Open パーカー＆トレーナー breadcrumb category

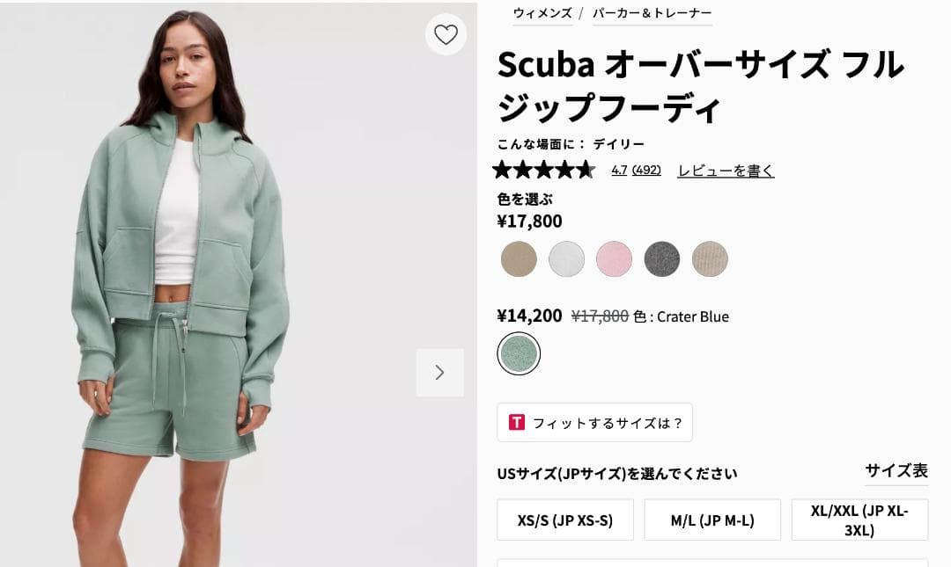(652, 15)
